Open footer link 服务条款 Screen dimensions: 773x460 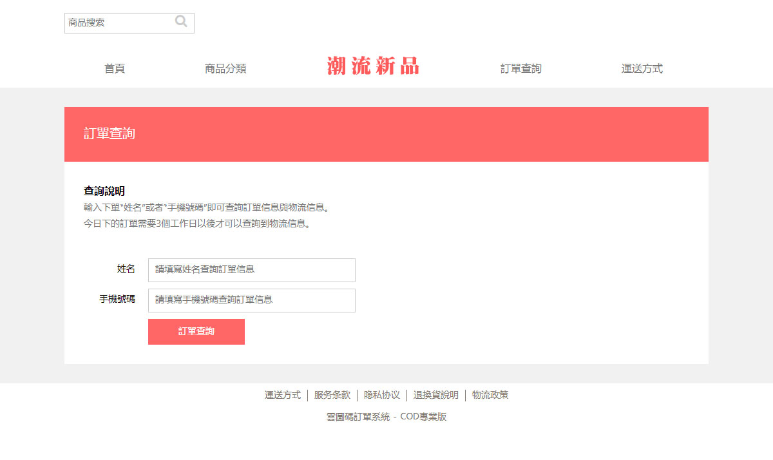(x=332, y=395)
